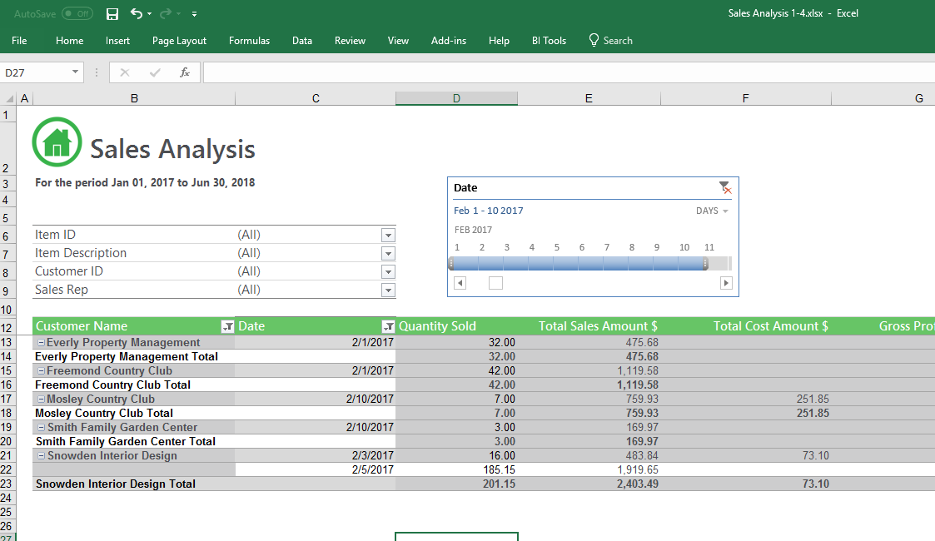Click the Date column filter button

[x=387, y=327]
